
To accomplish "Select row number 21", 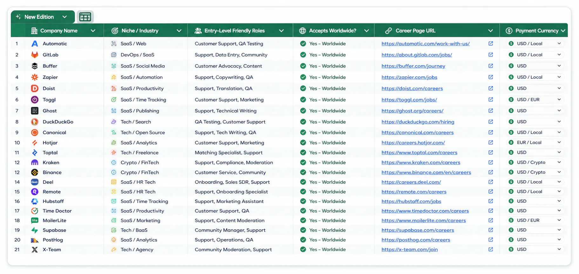I will pos(17,250).
